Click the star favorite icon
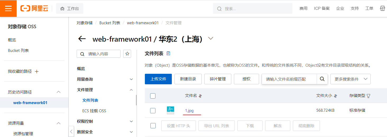The width and height of the screenshot is (387, 137). 127,54
